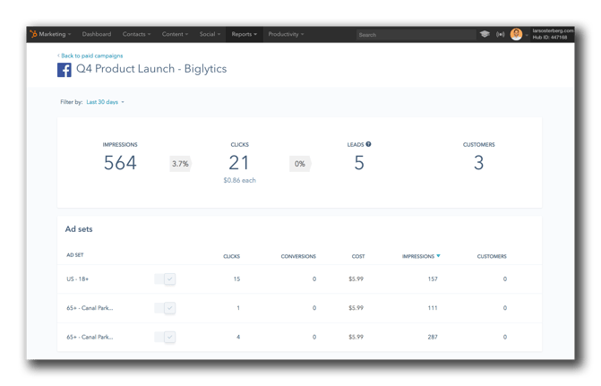Click the 157 impressions cell
This screenshot has height=386, width=601.
coord(433,279)
